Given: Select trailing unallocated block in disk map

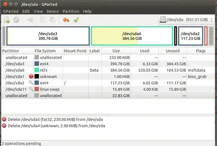Looking at the screenshot, I should tap(211, 36).
